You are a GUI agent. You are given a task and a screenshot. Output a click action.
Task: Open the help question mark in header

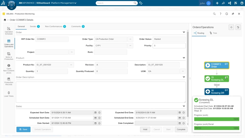(242, 3)
